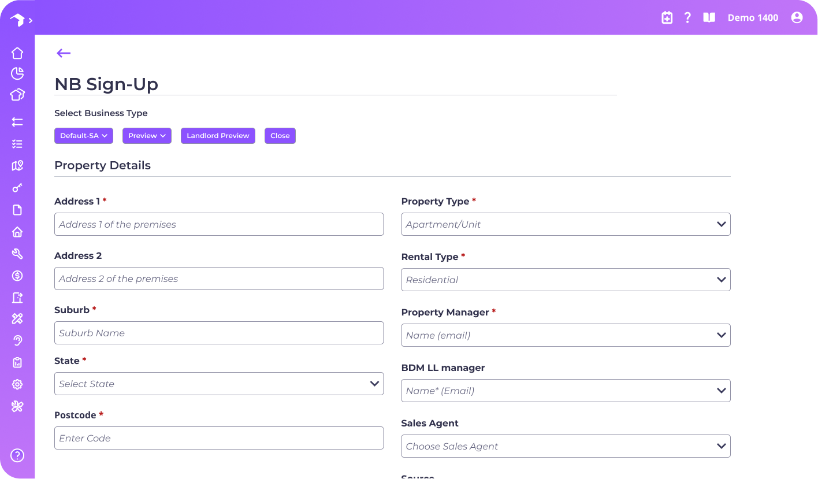Click the pie chart icon in sidebar
The width and height of the screenshot is (818, 479).
pyautogui.click(x=17, y=73)
